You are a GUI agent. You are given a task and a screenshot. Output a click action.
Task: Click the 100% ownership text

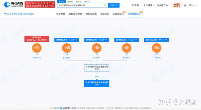[x=97, y=76]
